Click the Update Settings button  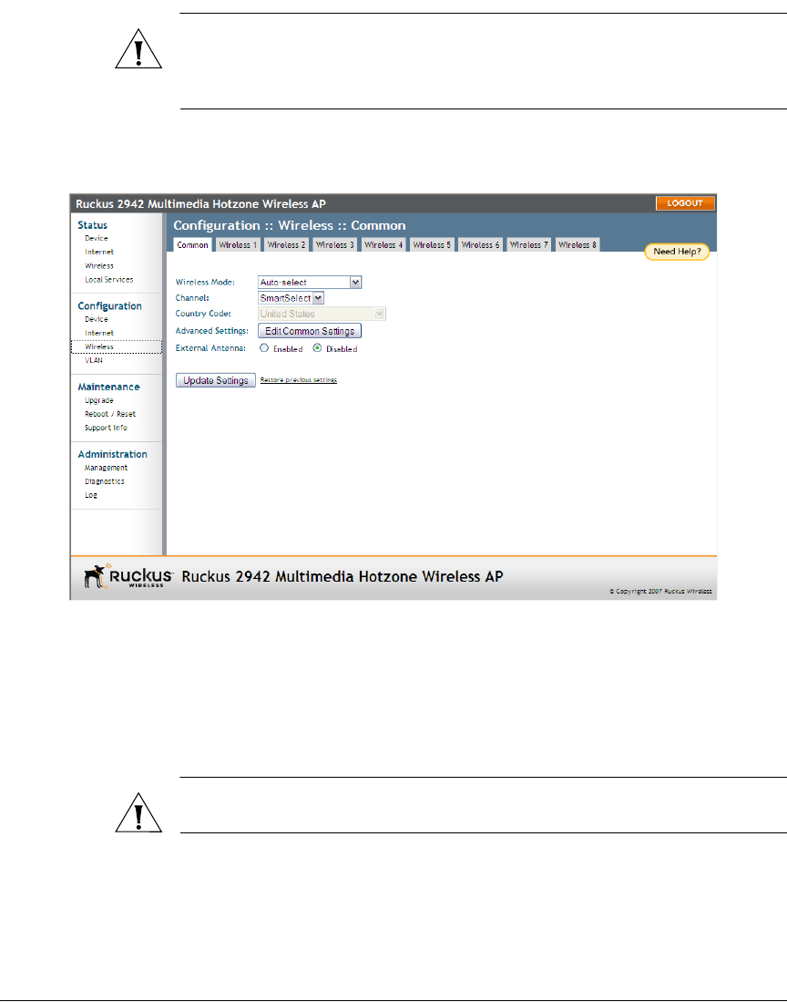(x=216, y=380)
